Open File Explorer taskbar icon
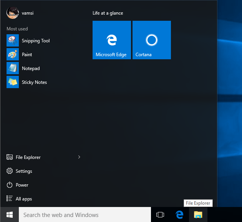Screen dimensions: 242x222 point(198,215)
